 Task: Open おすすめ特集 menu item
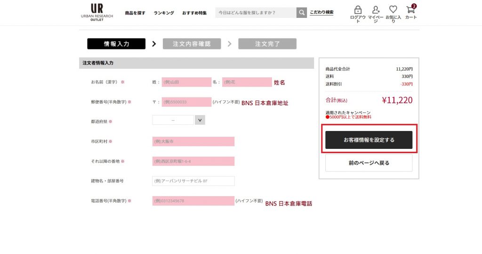(x=194, y=13)
